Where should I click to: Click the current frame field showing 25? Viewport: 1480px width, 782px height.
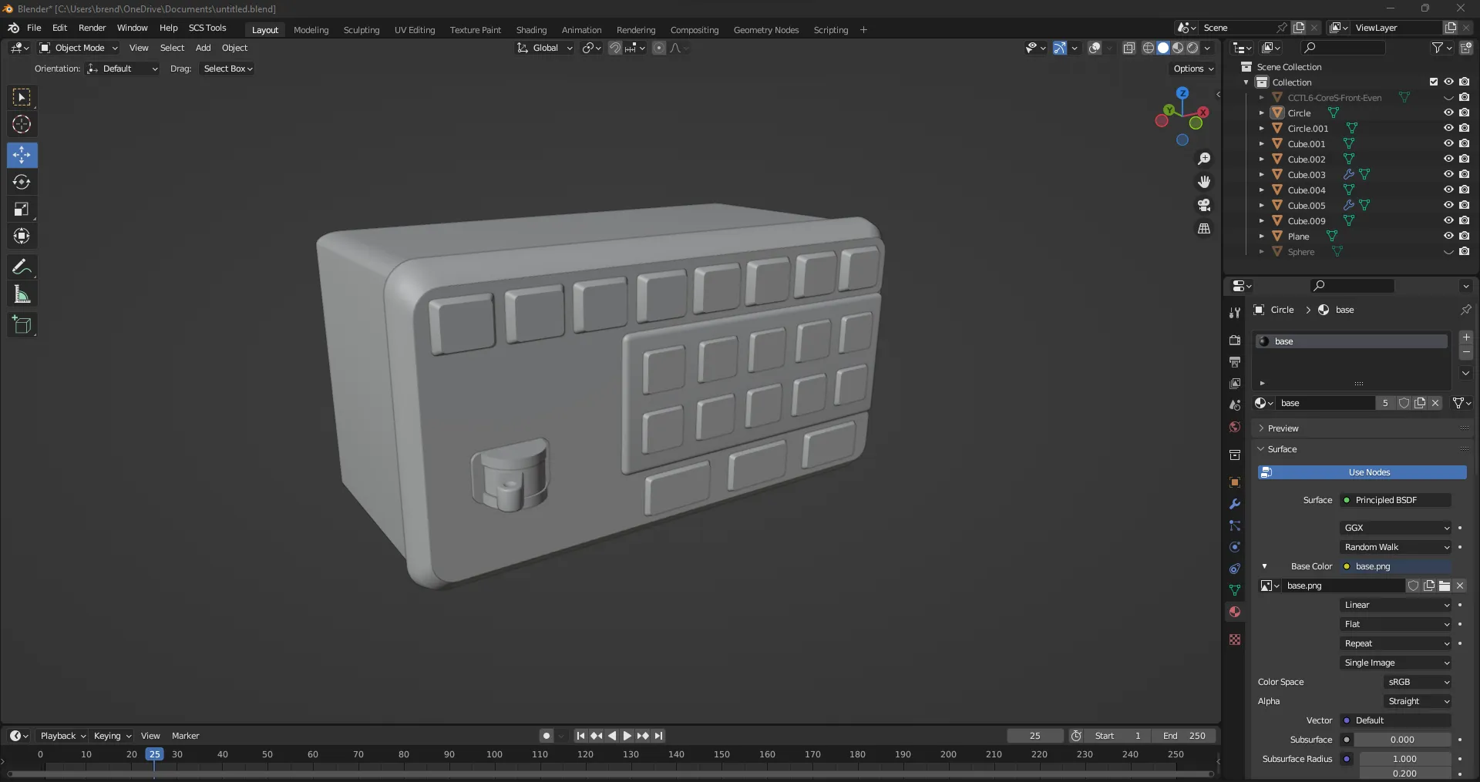[x=1034, y=736]
